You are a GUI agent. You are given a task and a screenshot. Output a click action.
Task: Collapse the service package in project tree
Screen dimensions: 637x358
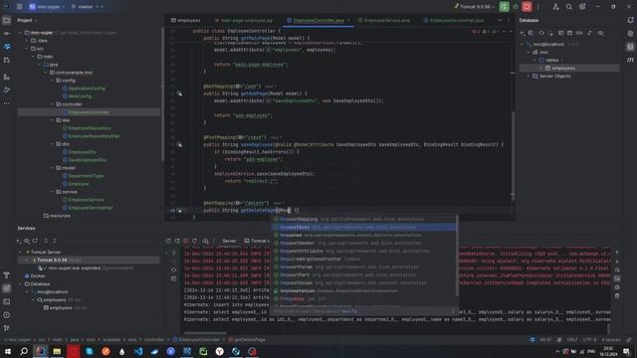tap(53, 192)
